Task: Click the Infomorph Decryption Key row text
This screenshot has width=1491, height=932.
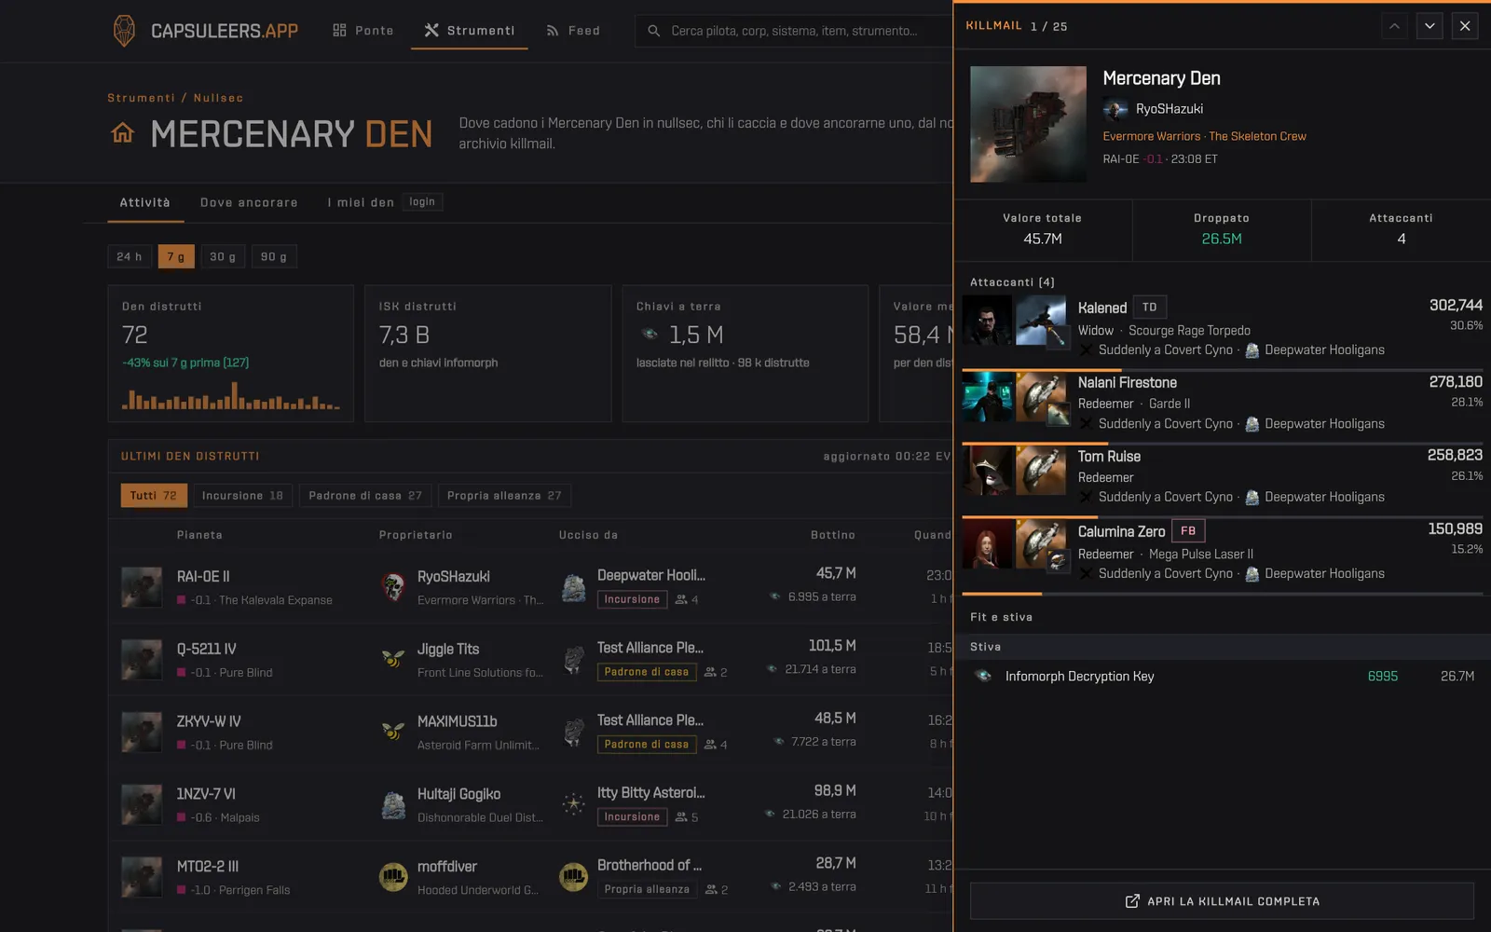Action: click(x=1079, y=677)
